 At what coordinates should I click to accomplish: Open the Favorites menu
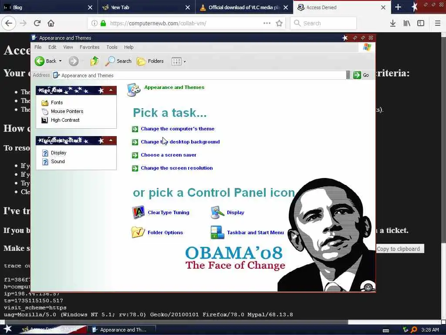(x=90, y=47)
